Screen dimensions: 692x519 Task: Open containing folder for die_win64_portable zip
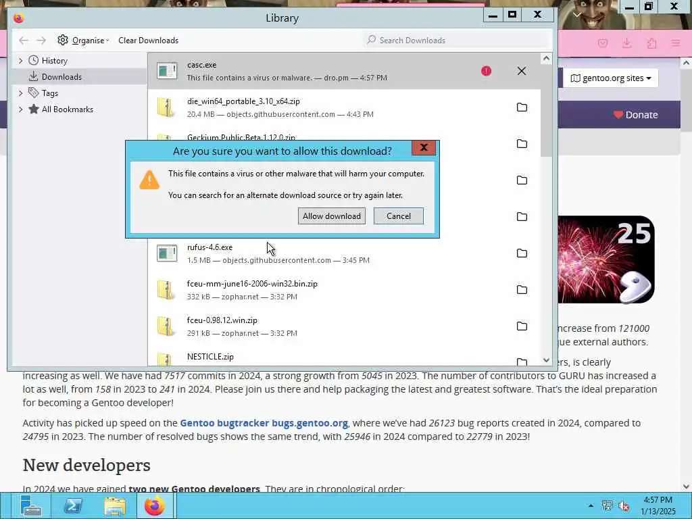522,107
